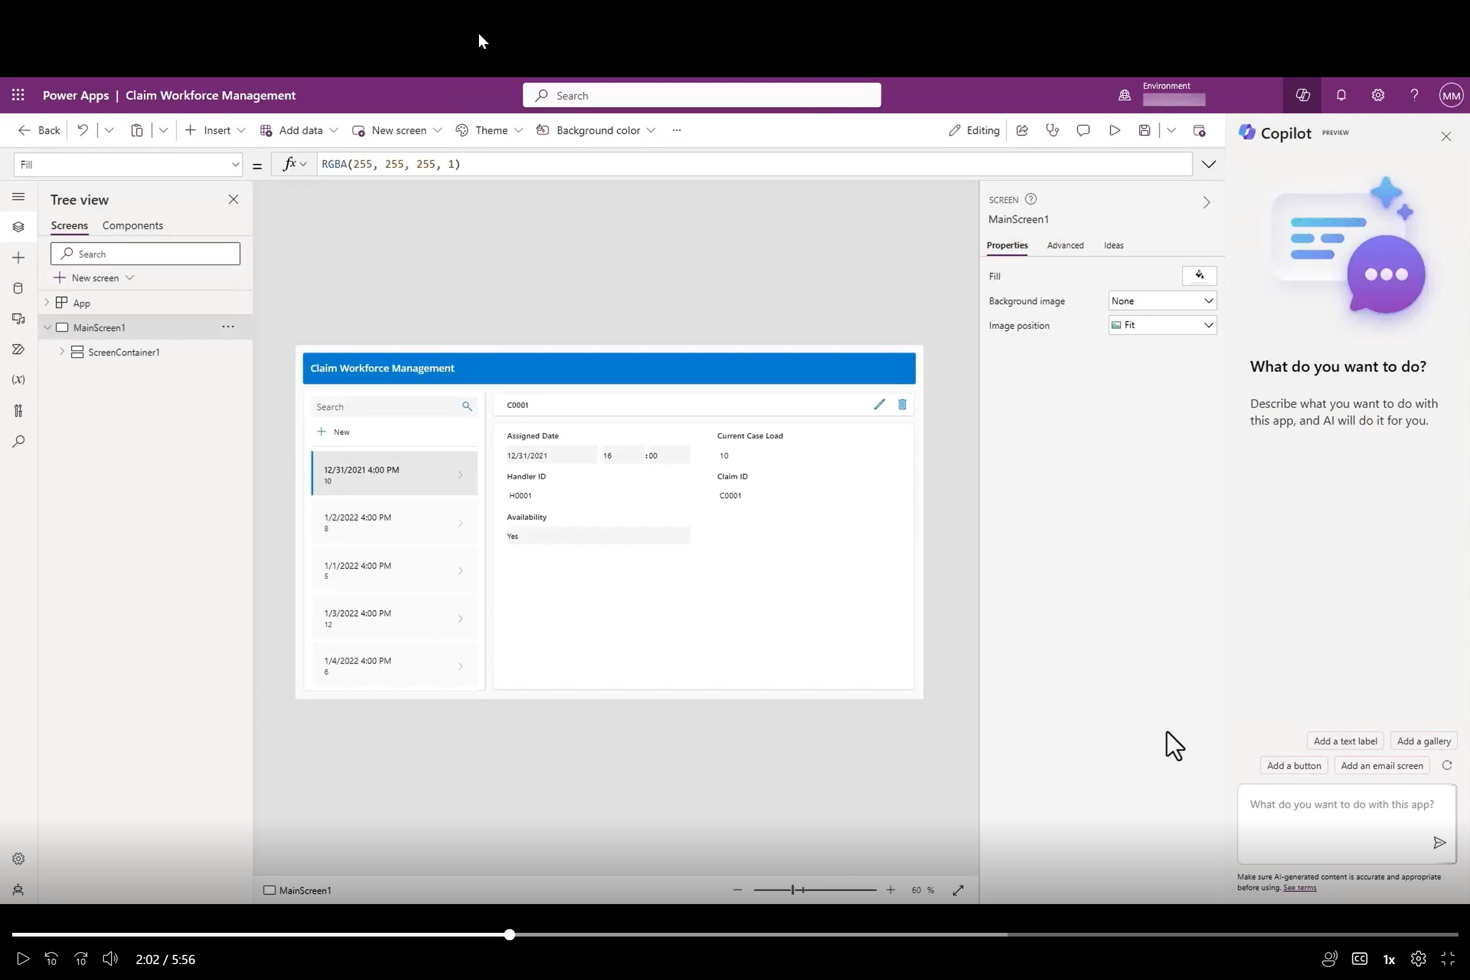Check the MainScreen1 checkbox in tree view

62,327
